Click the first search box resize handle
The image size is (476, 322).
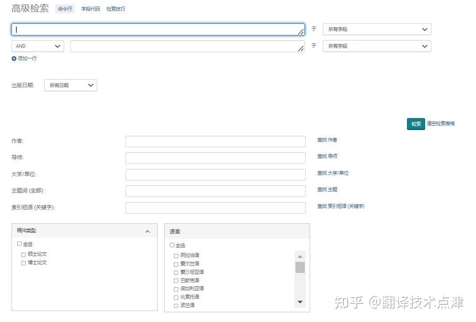pyautogui.click(x=301, y=31)
